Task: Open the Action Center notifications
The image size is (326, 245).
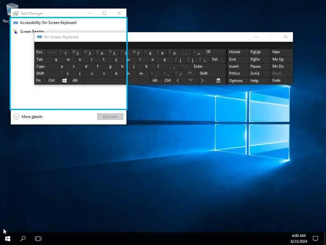Action: click(315, 239)
